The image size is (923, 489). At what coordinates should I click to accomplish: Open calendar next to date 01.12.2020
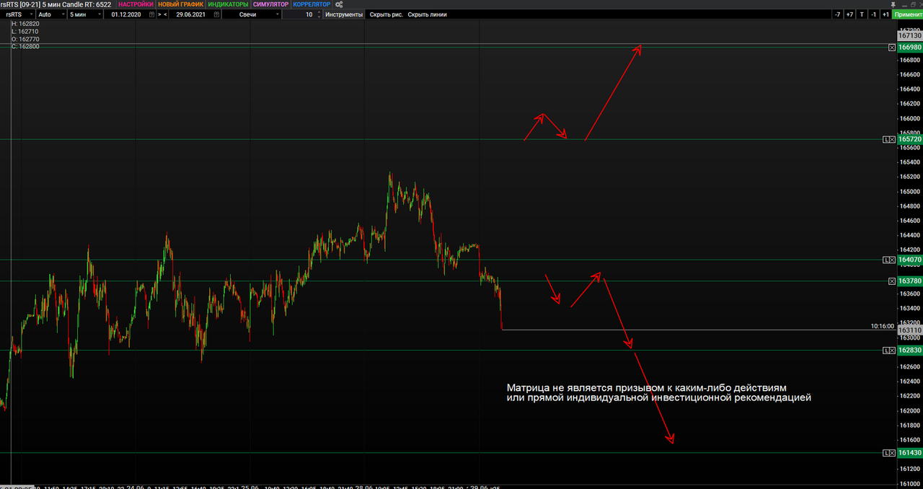coord(151,14)
